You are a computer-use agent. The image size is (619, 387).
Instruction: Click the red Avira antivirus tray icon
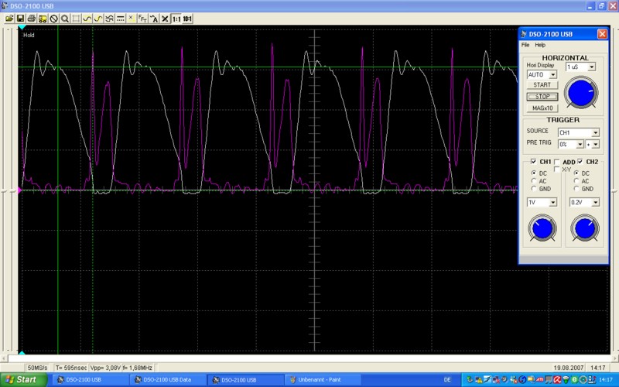click(557, 379)
